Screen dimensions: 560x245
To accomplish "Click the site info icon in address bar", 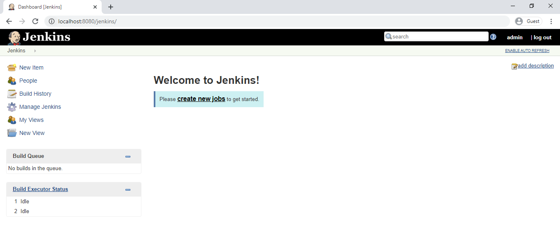I will [52, 21].
